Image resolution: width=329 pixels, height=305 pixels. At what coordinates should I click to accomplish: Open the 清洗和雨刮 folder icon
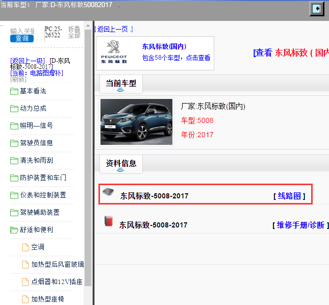14,161
